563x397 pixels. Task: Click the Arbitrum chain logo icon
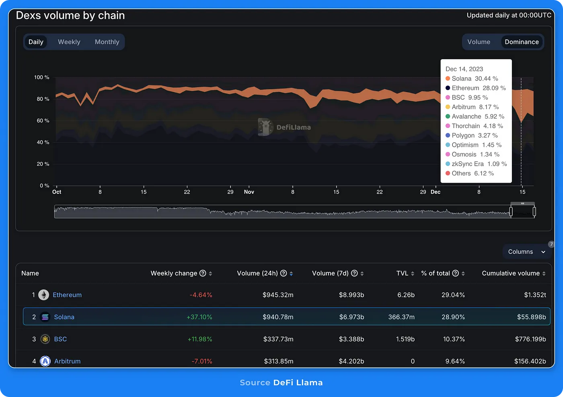point(45,361)
